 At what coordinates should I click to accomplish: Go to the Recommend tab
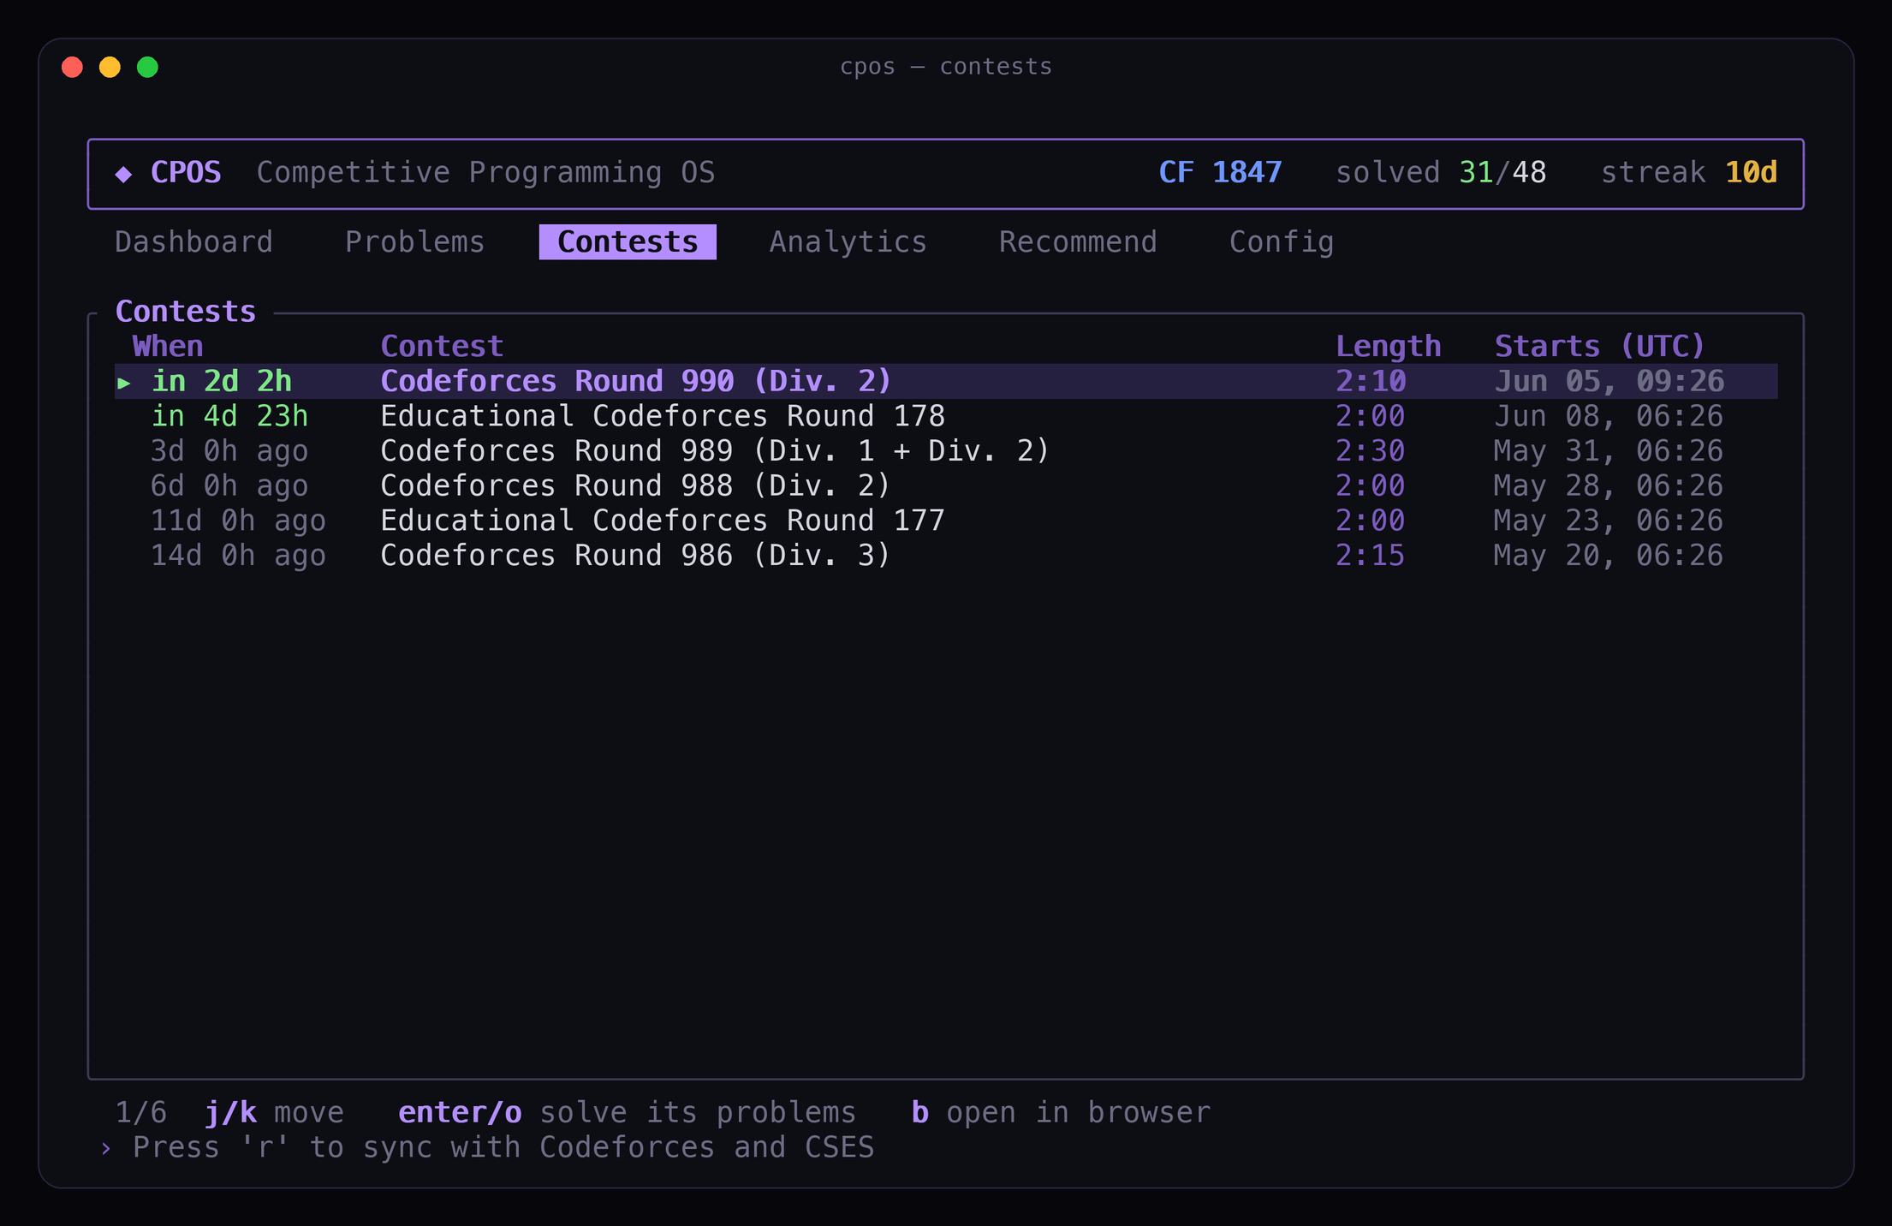(x=1078, y=242)
